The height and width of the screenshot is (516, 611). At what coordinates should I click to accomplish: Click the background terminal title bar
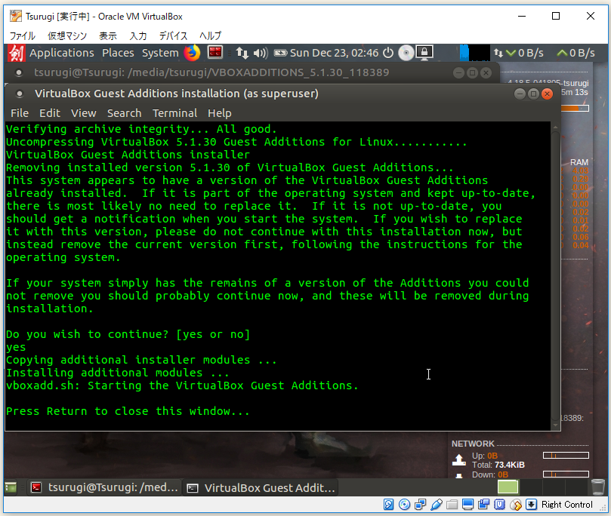pos(251,72)
